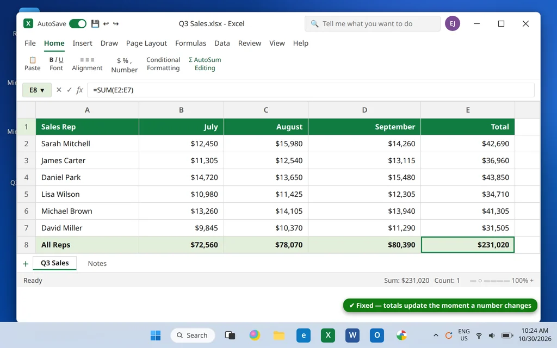This screenshot has width=557, height=348.
Task: Switch to the View tab
Action: pos(277,43)
